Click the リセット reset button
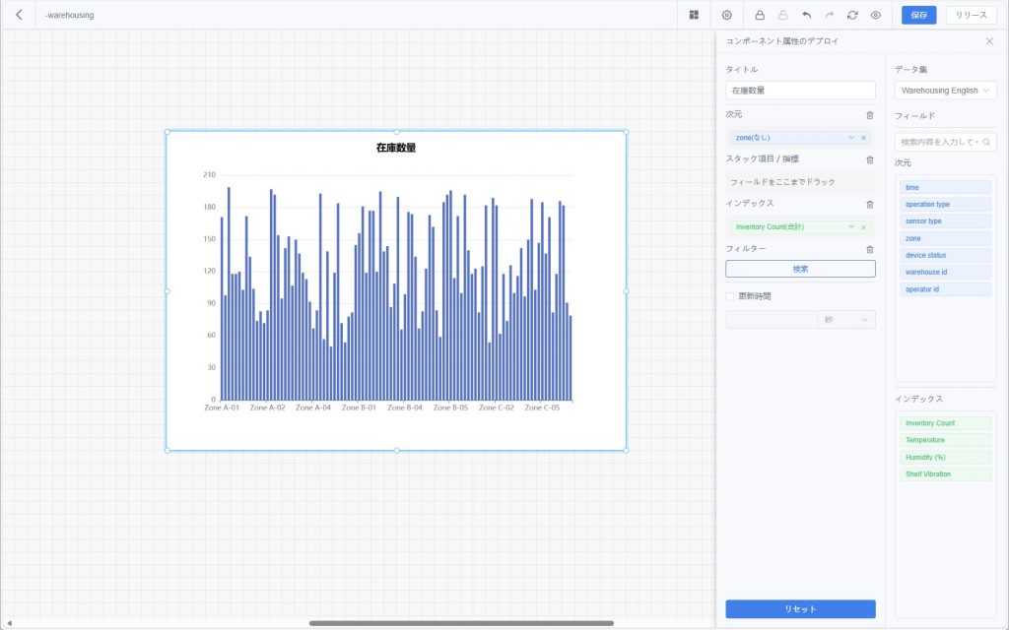 click(800, 609)
